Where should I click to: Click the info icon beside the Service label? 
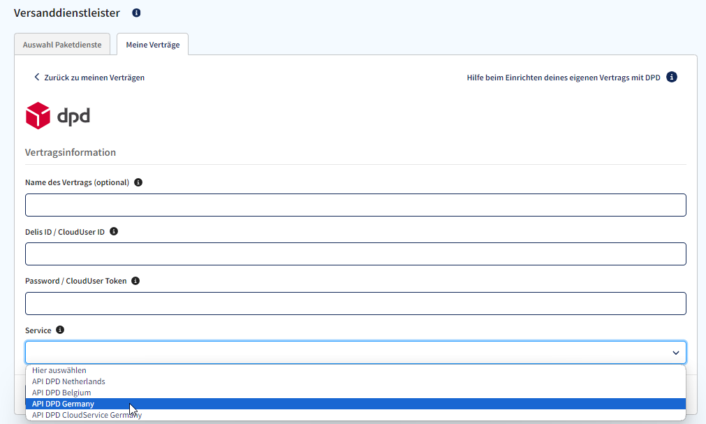(x=60, y=330)
